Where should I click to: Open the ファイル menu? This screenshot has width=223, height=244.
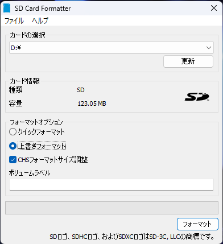pyautogui.click(x=14, y=20)
